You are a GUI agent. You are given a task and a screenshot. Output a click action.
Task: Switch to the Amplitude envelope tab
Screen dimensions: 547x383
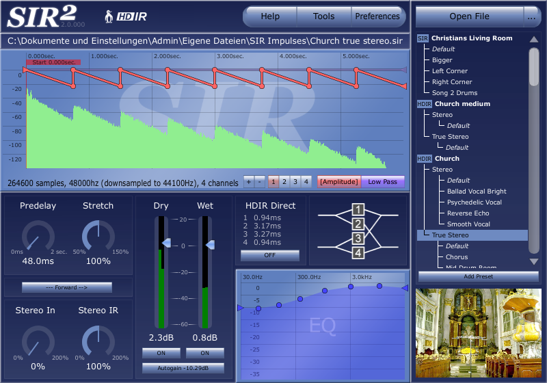339,182
